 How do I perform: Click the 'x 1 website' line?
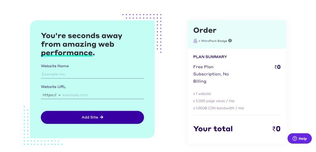coord(202,94)
